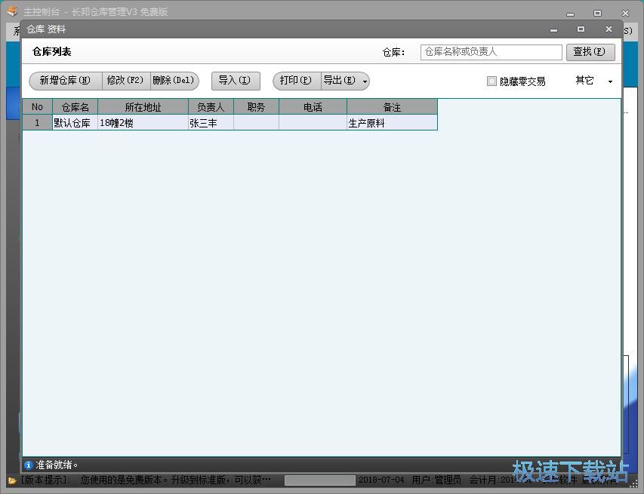Toggle hiding of zero-transaction warehouses
644x494 pixels.
pos(491,81)
